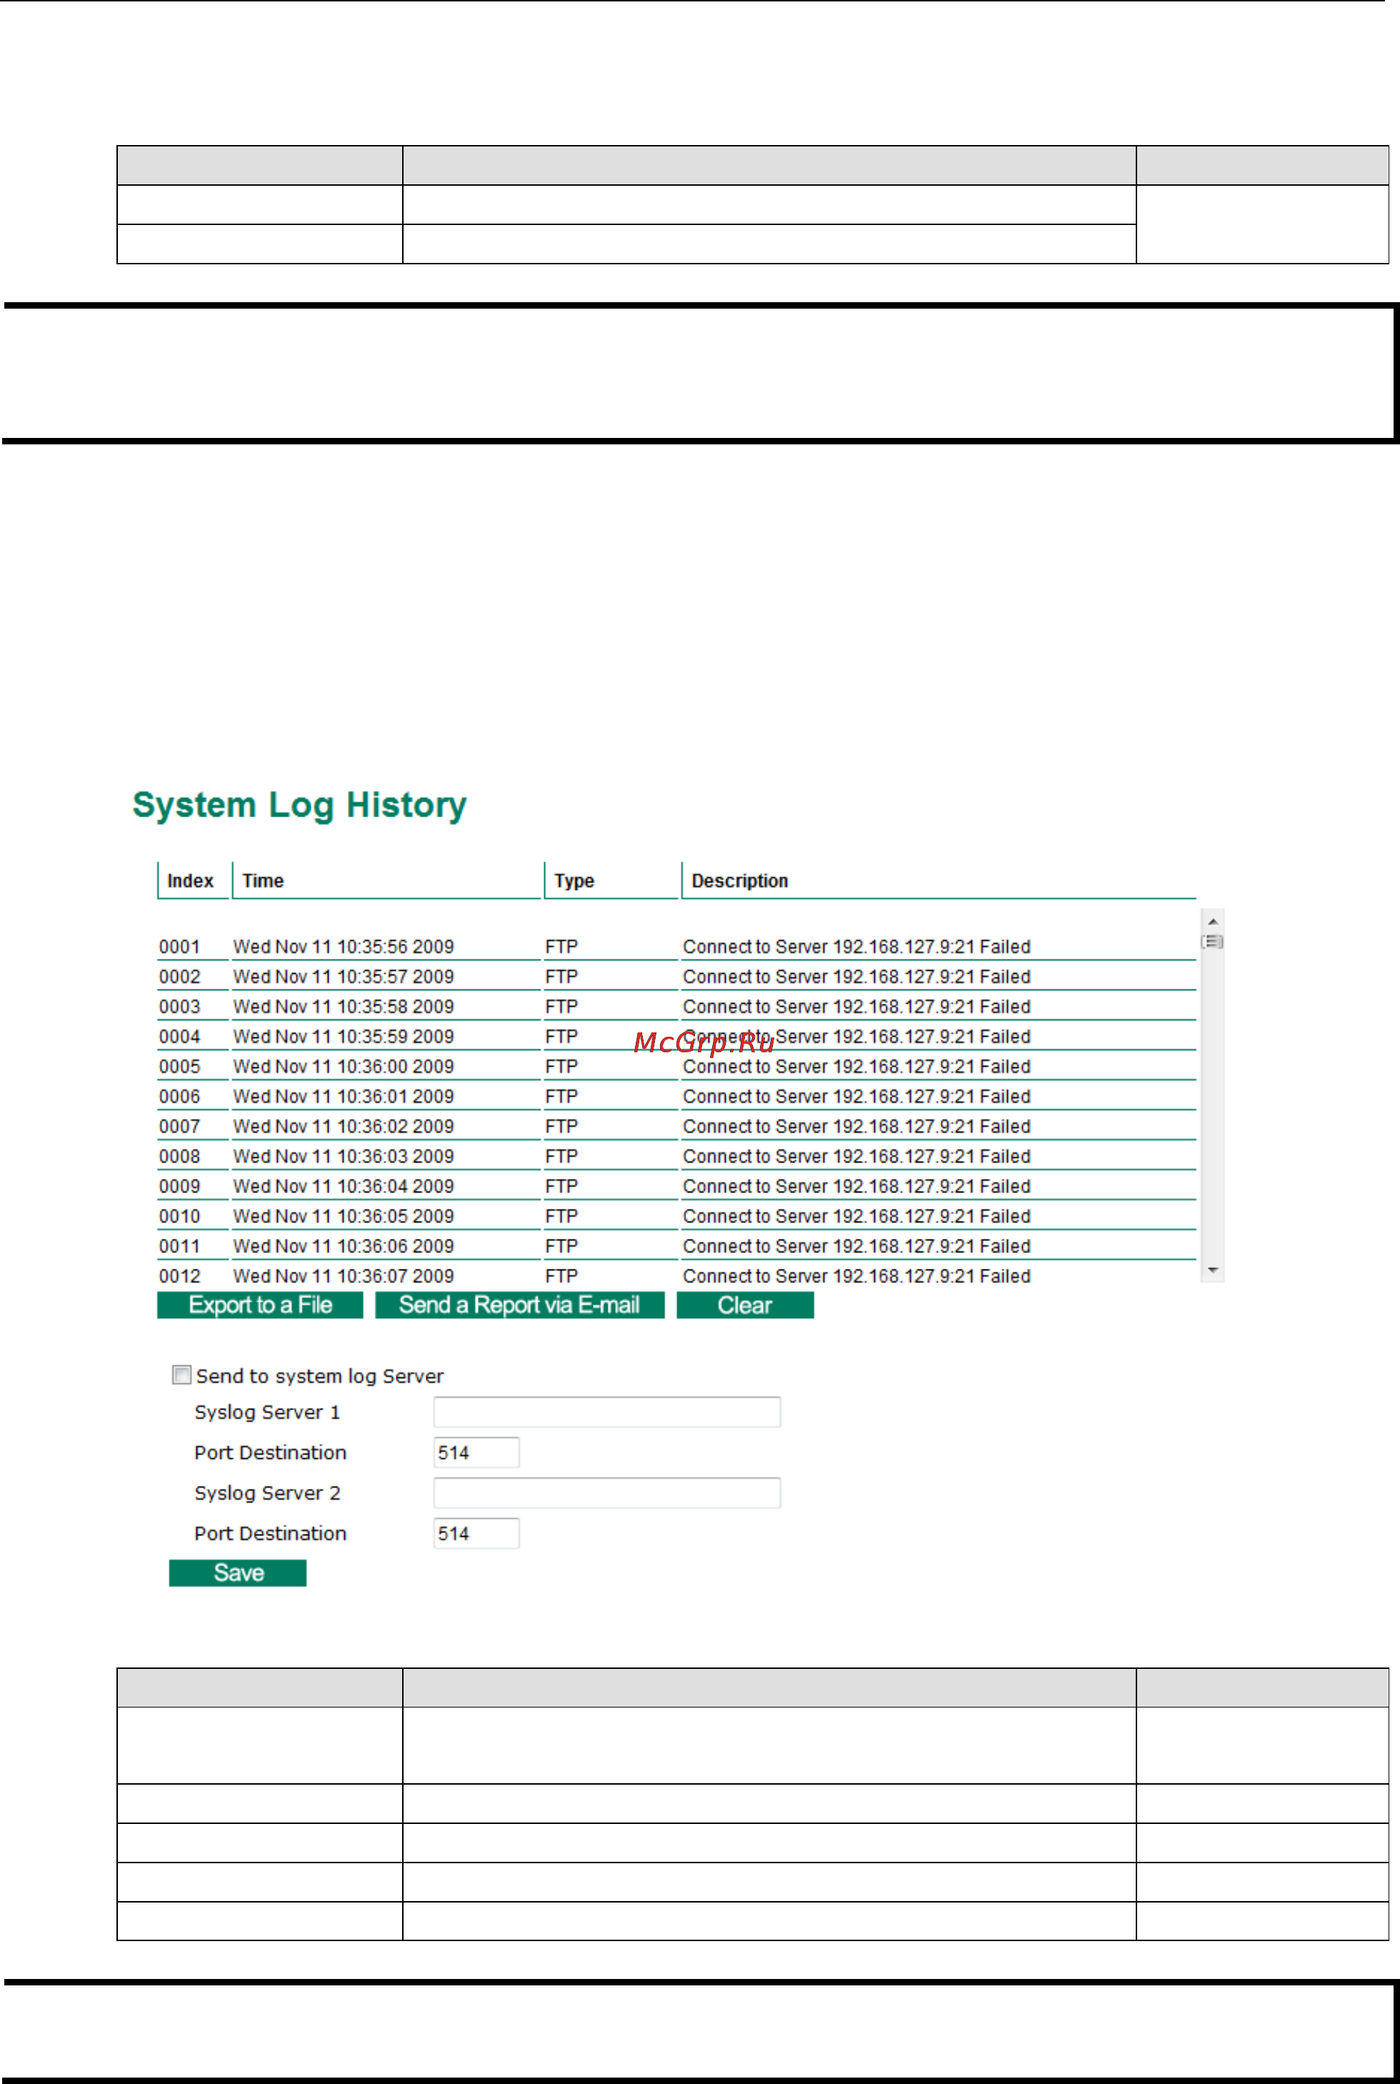This screenshot has height=2084, width=1400.
Task: Select log entry index 0008
Action: [x=179, y=1155]
